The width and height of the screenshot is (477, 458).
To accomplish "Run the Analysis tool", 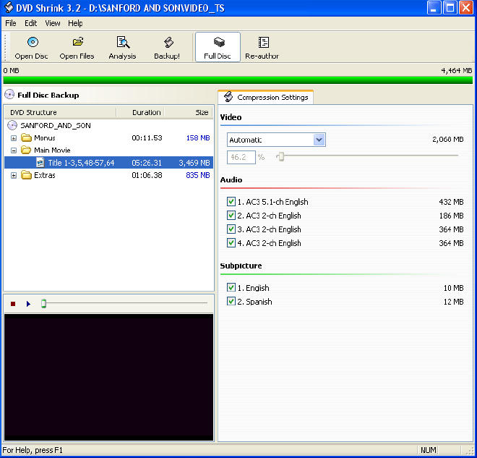I will point(123,48).
